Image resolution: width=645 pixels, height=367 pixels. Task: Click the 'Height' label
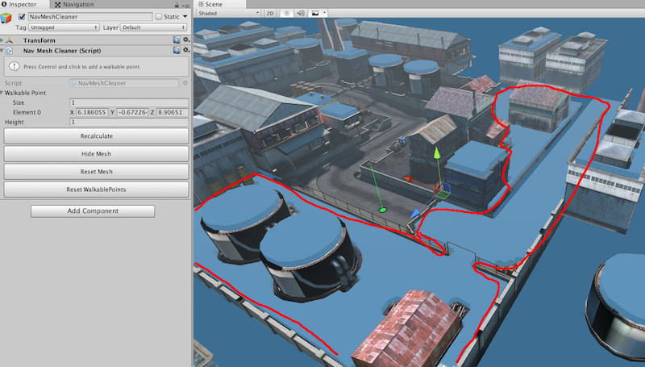[x=15, y=122]
